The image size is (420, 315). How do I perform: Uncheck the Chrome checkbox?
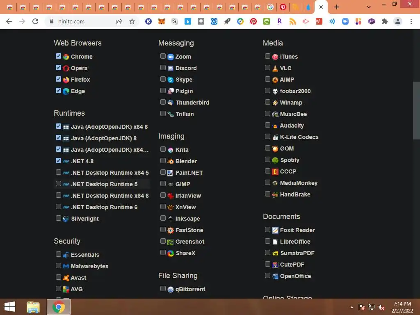pyautogui.click(x=58, y=56)
